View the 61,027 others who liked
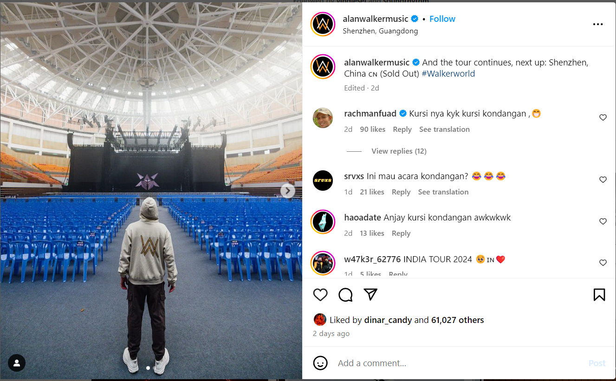Image resolution: width=616 pixels, height=381 pixels. tap(458, 320)
